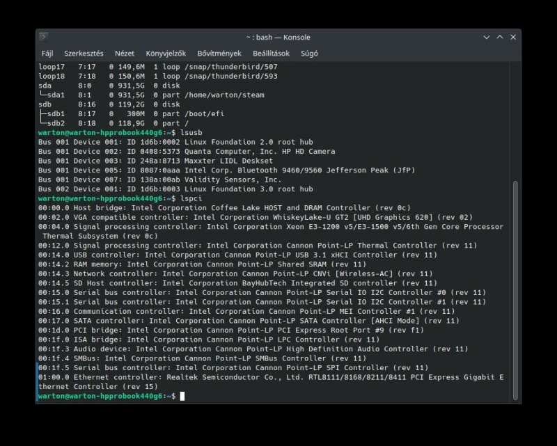Click the SPI Controller serial bus line
This screenshot has width=557, height=446.
233,368
